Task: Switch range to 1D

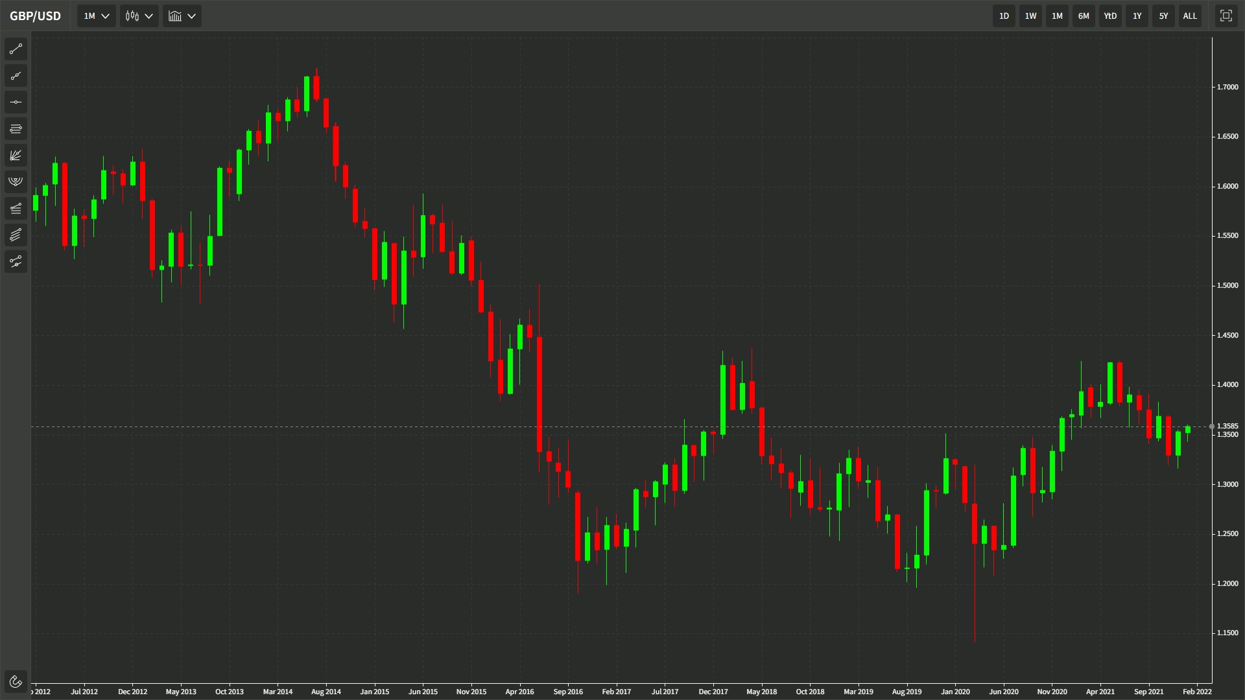Action: click(x=1004, y=16)
